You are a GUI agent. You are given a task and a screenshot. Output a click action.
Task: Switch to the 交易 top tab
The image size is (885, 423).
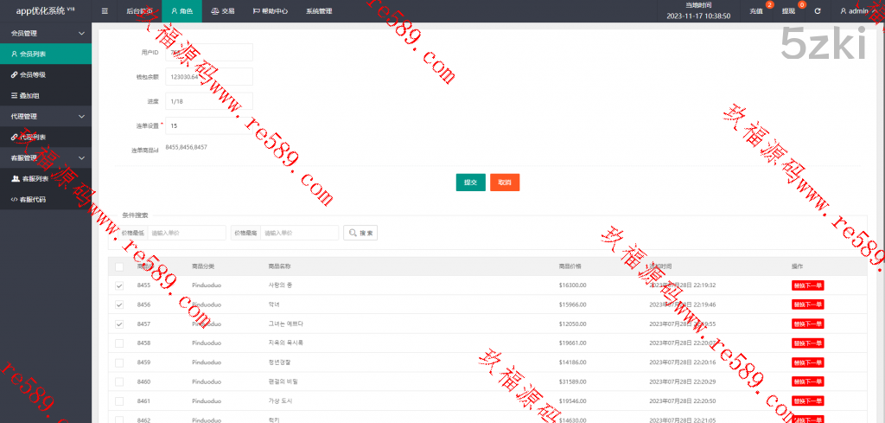(222, 11)
